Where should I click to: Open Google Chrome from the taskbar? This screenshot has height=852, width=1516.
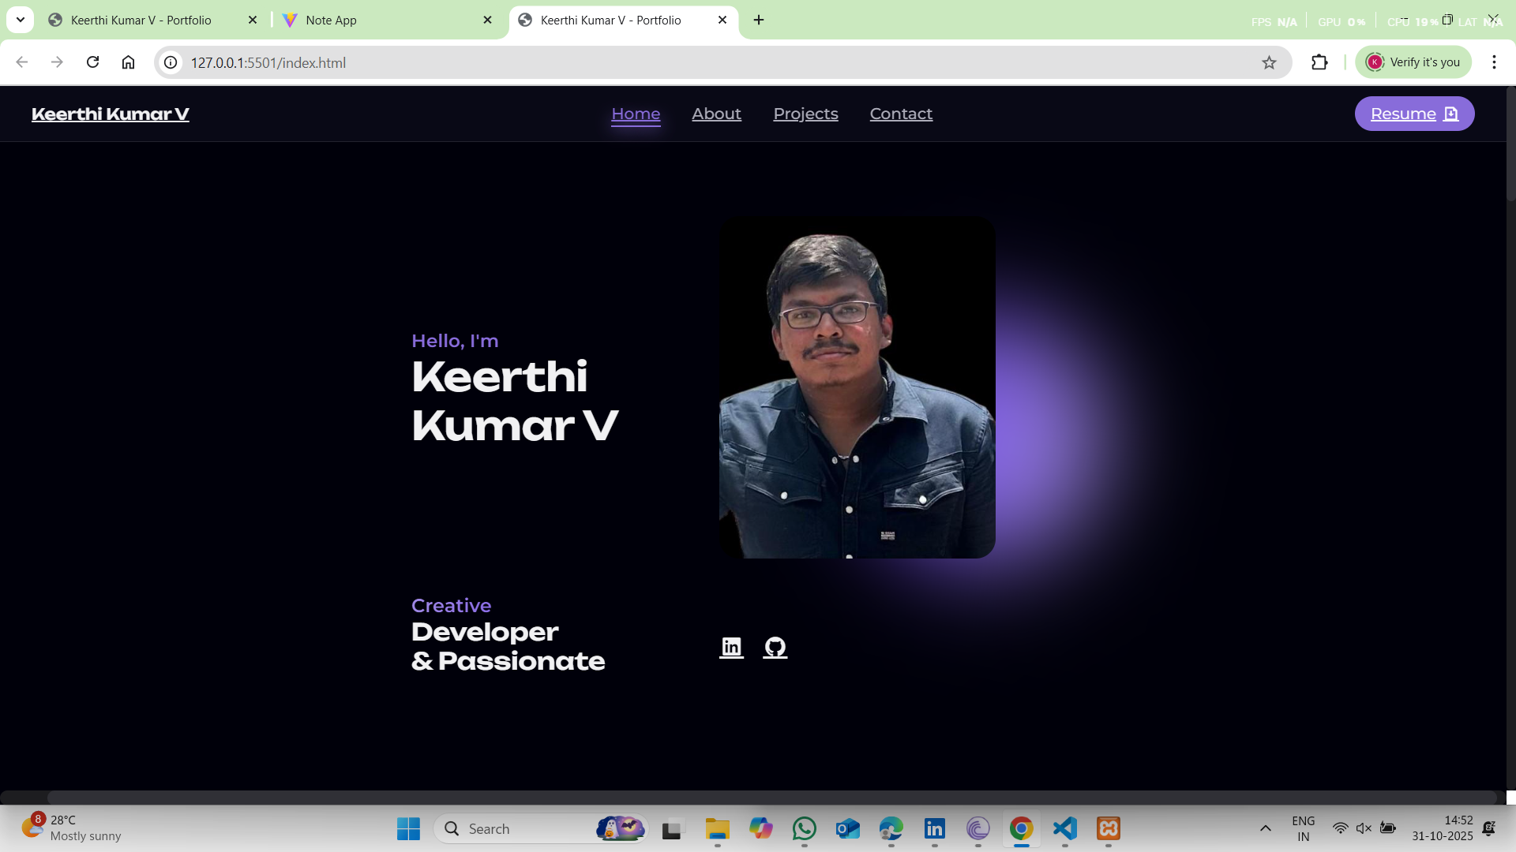coord(1021,828)
